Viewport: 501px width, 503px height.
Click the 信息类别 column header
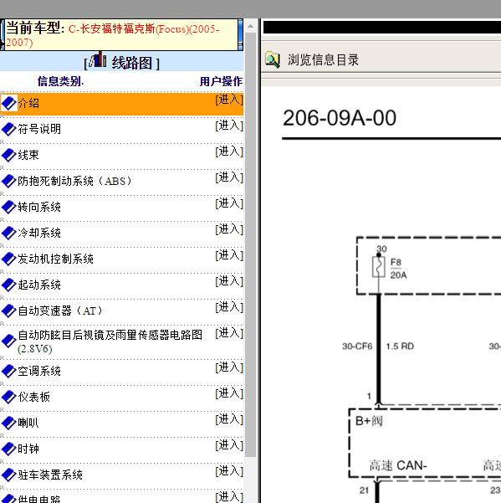click(60, 81)
